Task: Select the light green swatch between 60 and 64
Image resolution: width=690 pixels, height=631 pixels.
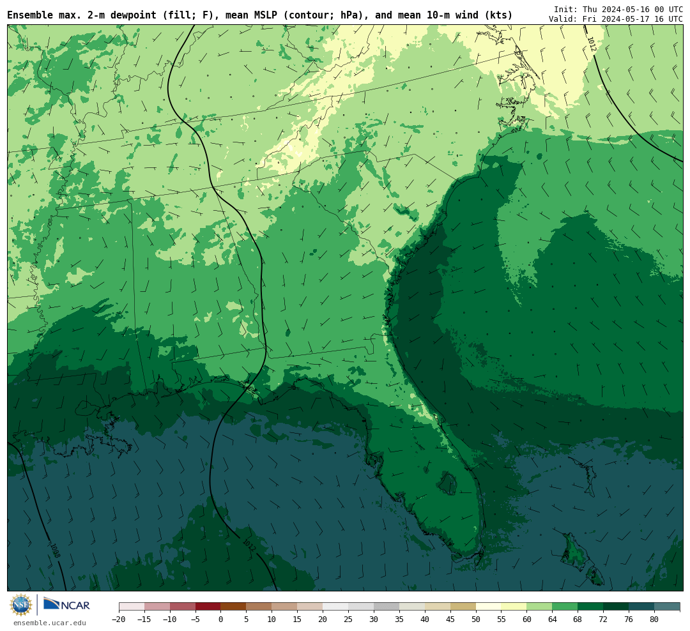Action: [x=540, y=607]
